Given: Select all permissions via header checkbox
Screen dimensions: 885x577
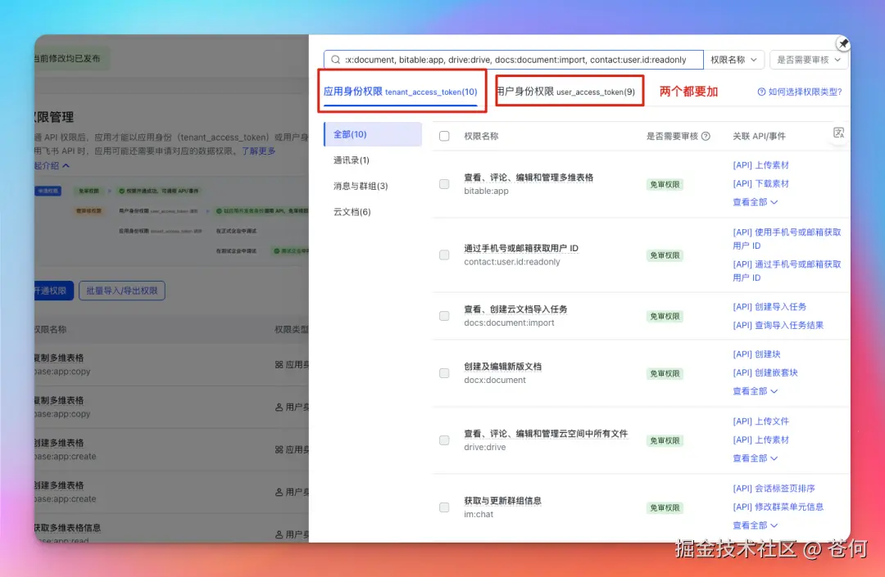Looking at the screenshot, I should click(444, 137).
